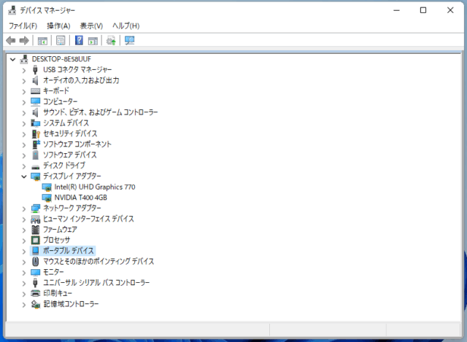Select the ソフトウェア デバイス row label
This screenshot has width=467, height=342.
click(70, 155)
